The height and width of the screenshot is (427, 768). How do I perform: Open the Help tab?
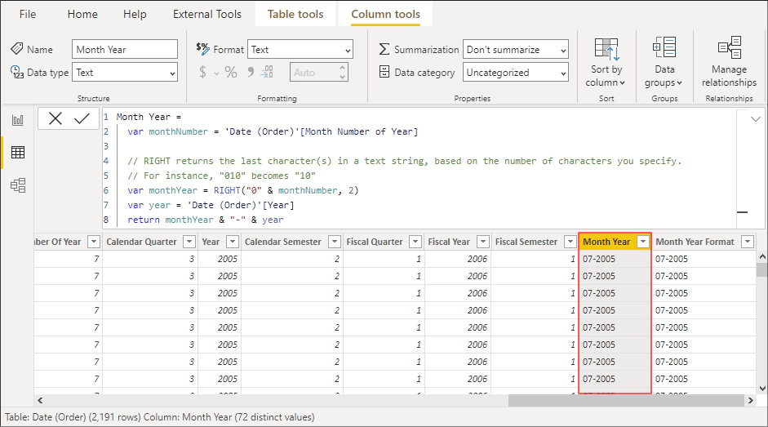tap(135, 14)
